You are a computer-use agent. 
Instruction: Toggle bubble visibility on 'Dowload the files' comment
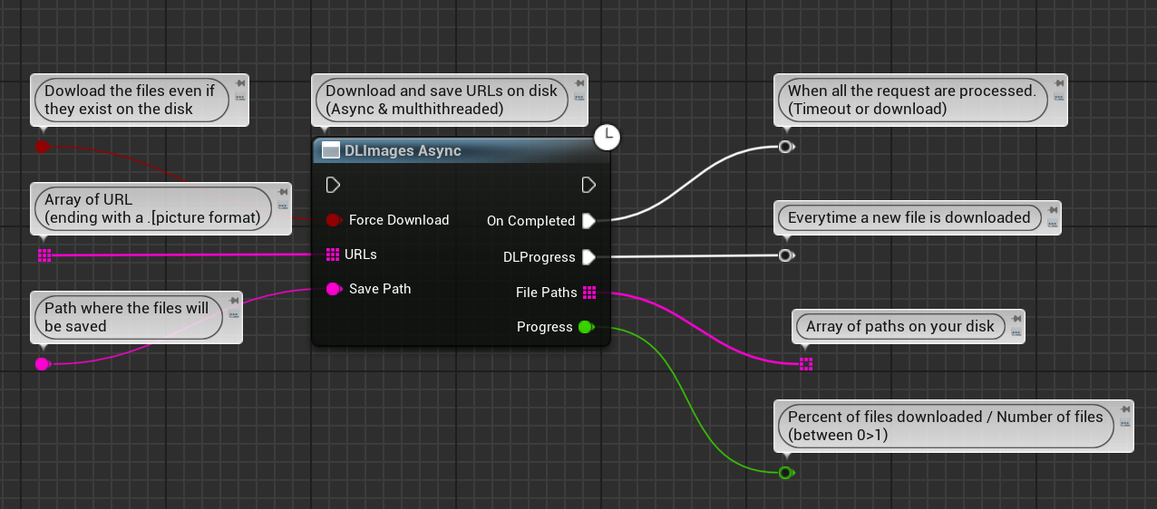tap(239, 96)
